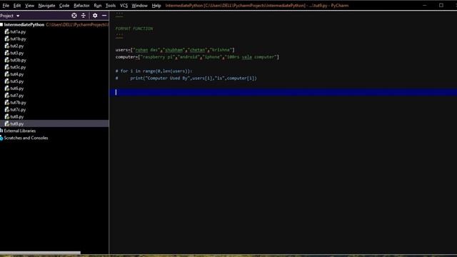Click the Python file icon beside tut3b.py
Viewport: 457px width, 257px height.
tap(7, 60)
